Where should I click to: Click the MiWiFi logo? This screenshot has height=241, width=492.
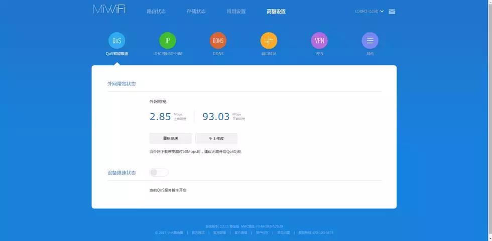pos(109,9)
